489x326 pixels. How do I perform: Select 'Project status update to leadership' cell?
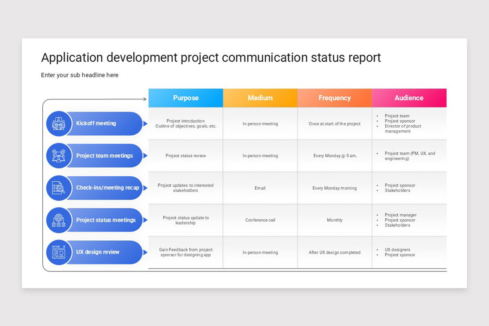click(186, 220)
